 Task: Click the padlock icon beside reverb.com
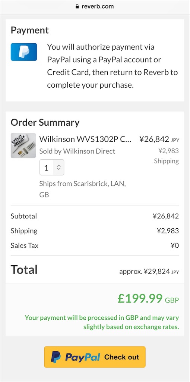[77, 7]
